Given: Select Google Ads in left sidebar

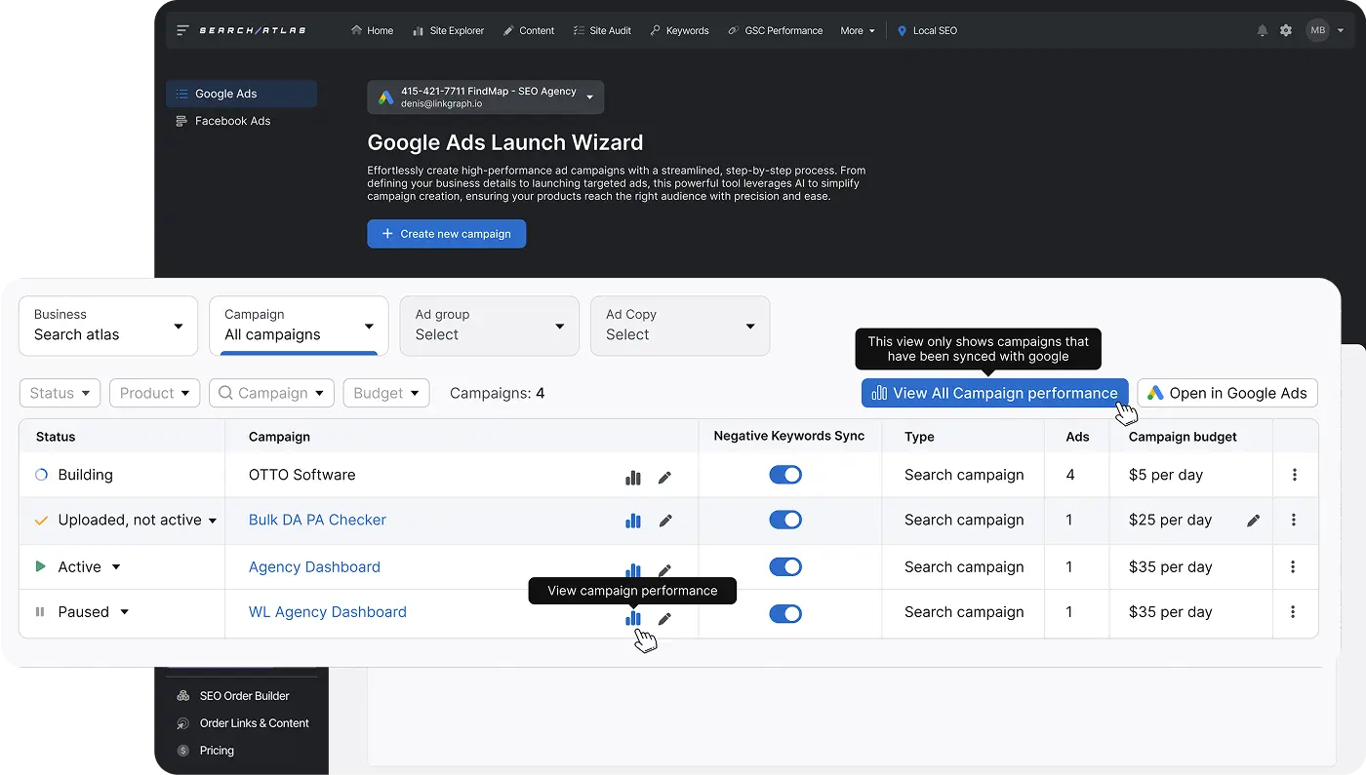Looking at the screenshot, I should (241, 94).
